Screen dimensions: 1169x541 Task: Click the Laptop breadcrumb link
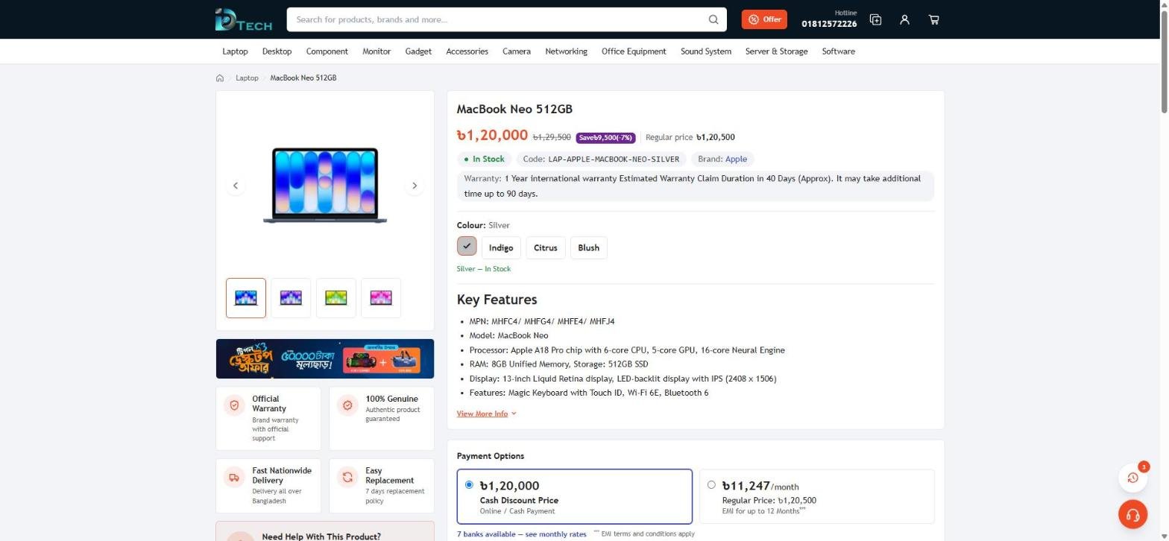[x=247, y=78]
